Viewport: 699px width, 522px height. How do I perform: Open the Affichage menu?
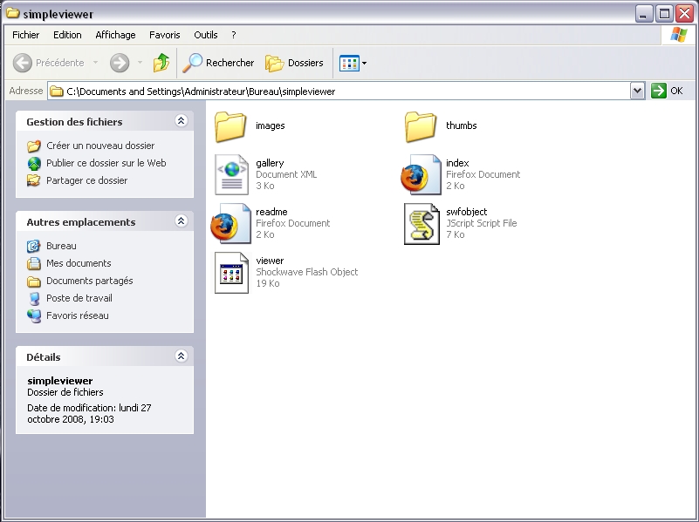pyautogui.click(x=115, y=35)
